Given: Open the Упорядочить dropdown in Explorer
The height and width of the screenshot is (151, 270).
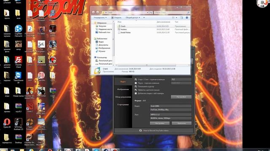Looking at the screenshot, I should pos(100,18).
